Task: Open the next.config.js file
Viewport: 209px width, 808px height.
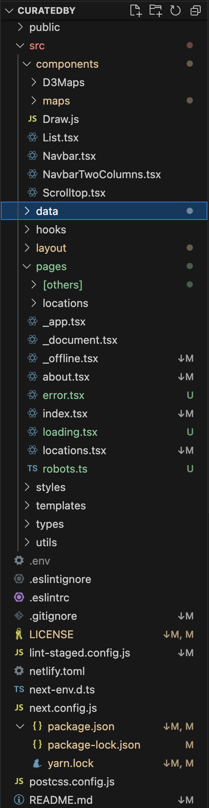Action: [x=104, y=708]
